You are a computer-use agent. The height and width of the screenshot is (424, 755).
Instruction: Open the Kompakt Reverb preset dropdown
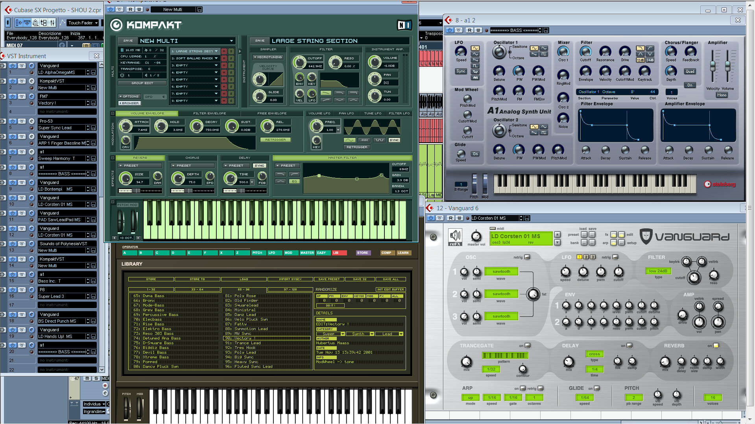[x=140, y=166]
